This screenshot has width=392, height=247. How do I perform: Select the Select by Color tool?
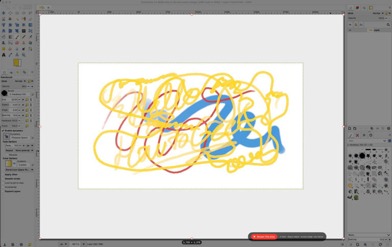click(24, 19)
